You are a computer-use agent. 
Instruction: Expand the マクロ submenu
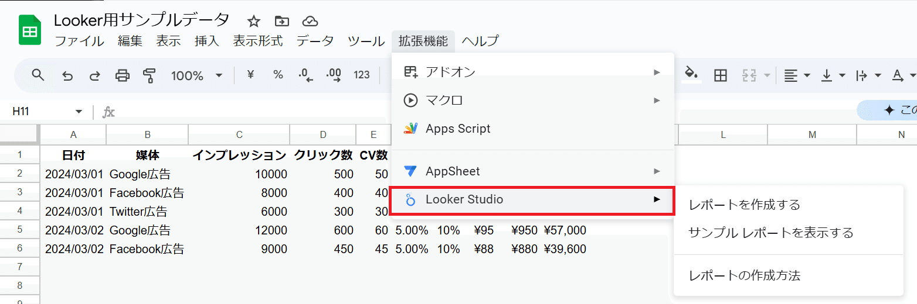tap(533, 101)
